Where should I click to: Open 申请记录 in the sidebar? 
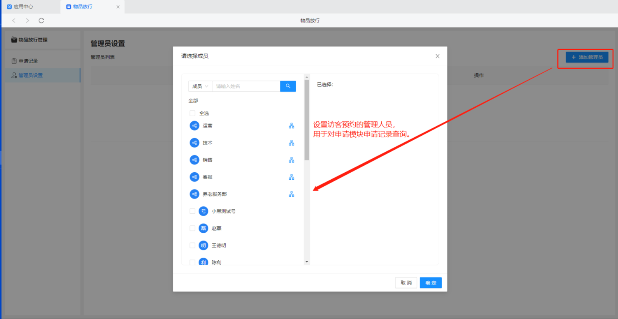click(28, 61)
